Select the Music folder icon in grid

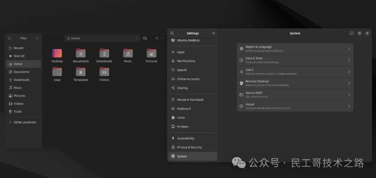point(128,53)
